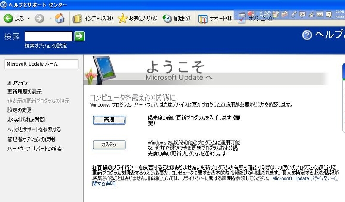Focus the 検索 search text box
345x202 pixels.
tap(49, 36)
